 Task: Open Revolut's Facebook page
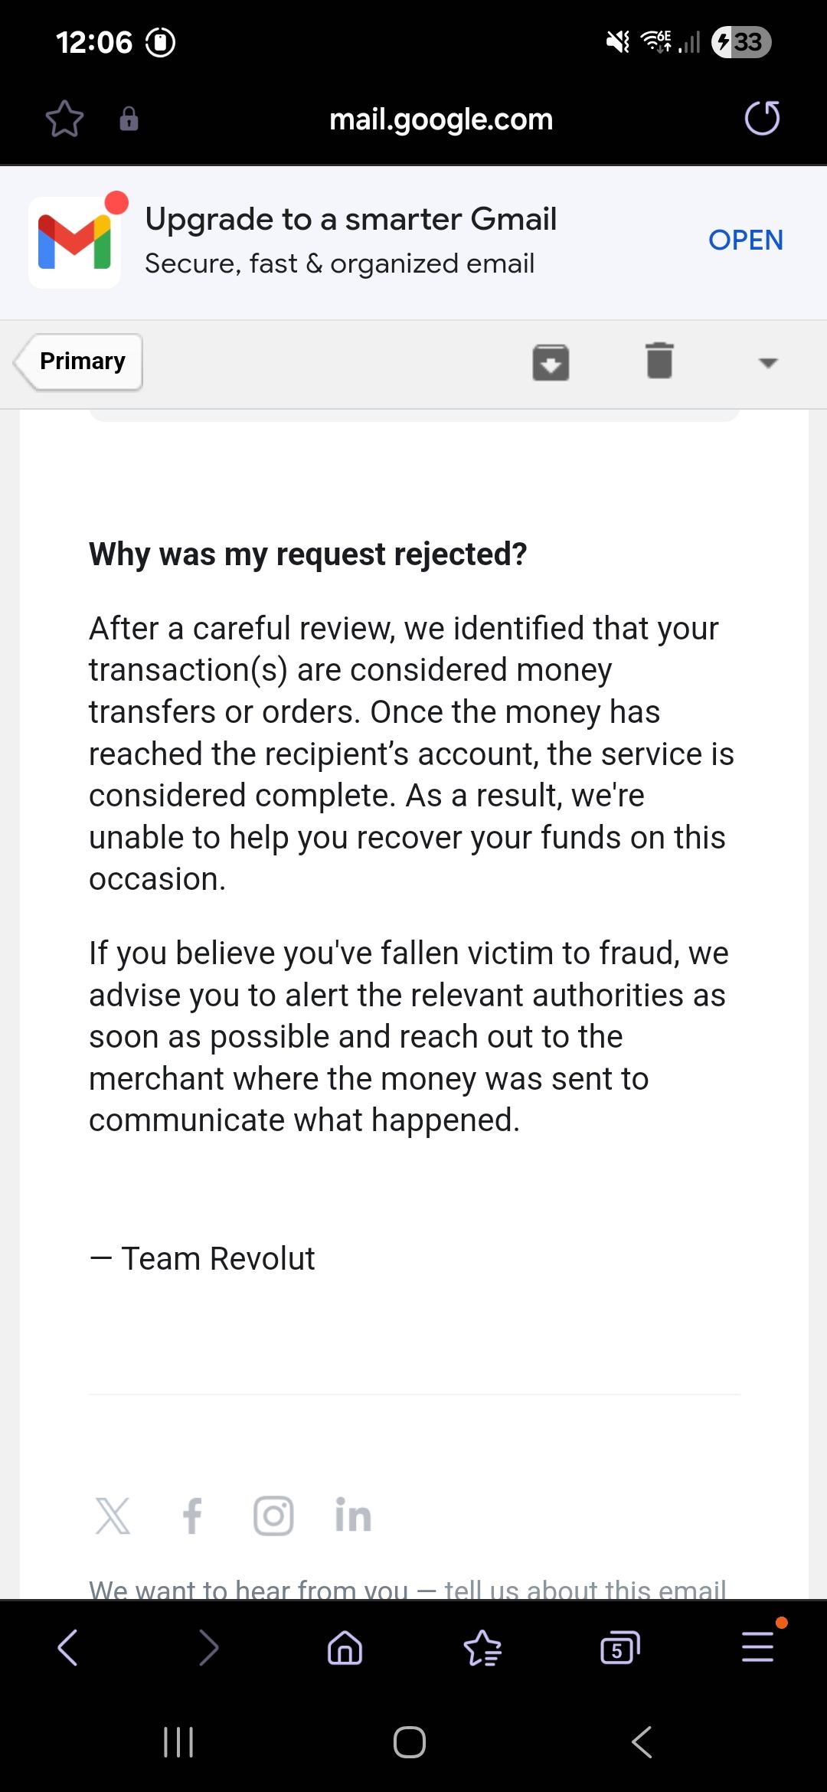tap(192, 1516)
